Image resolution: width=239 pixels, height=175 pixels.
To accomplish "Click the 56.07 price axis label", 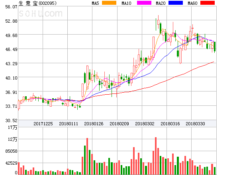I will tap(11, 7).
